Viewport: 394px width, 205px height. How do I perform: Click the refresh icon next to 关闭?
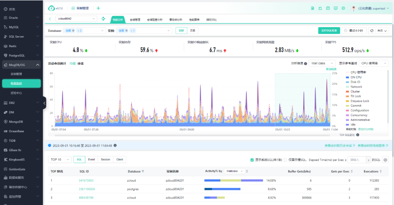pyautogui.click(x=372, y=31)
